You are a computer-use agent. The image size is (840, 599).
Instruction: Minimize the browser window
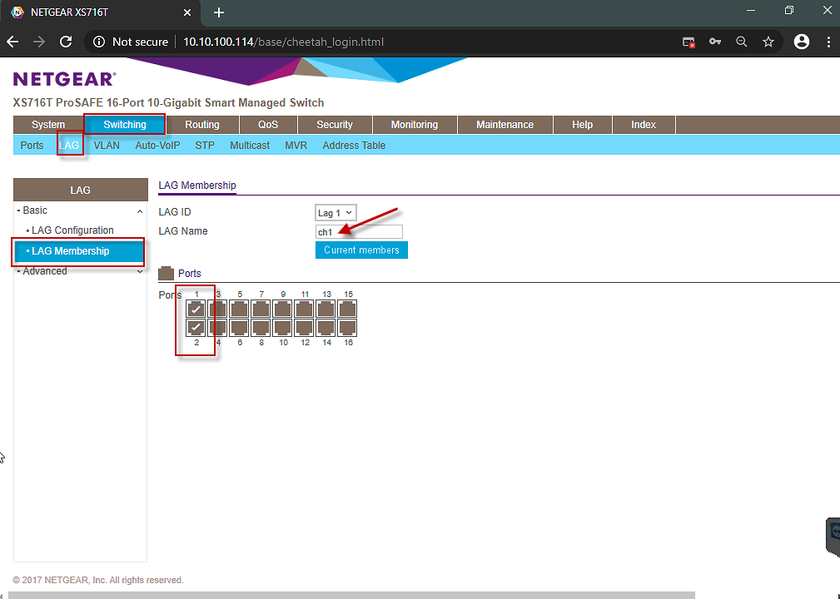click(x=751, y=11)
